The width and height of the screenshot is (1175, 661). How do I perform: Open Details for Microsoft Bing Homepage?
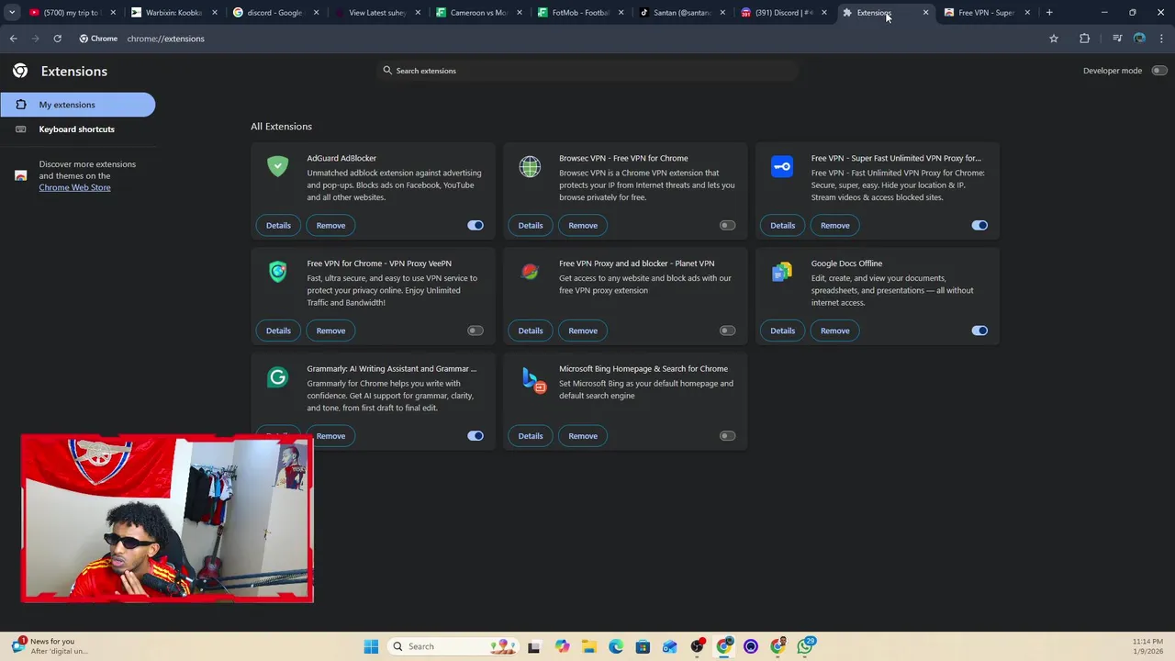tap(531, 436)
